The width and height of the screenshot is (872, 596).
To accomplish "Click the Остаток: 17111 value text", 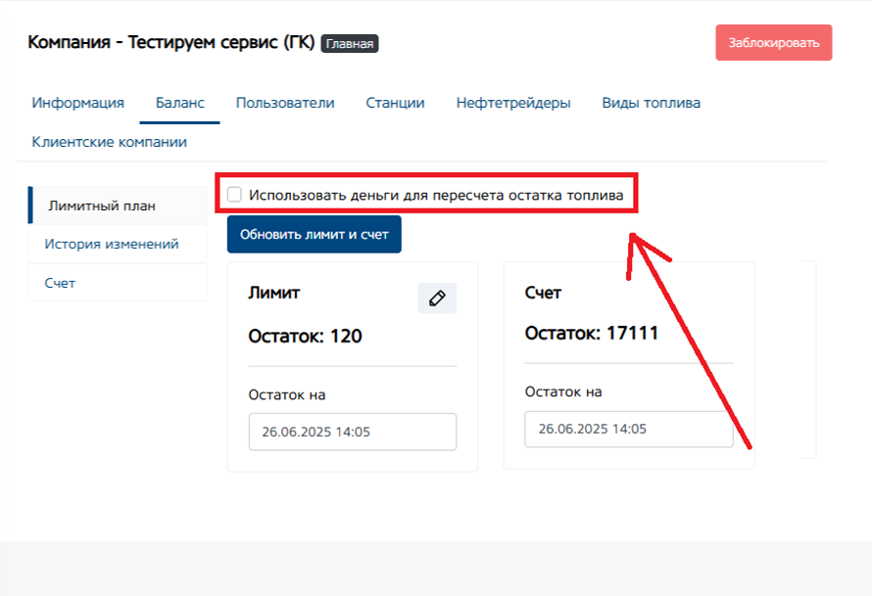I will tap(592, 334).
